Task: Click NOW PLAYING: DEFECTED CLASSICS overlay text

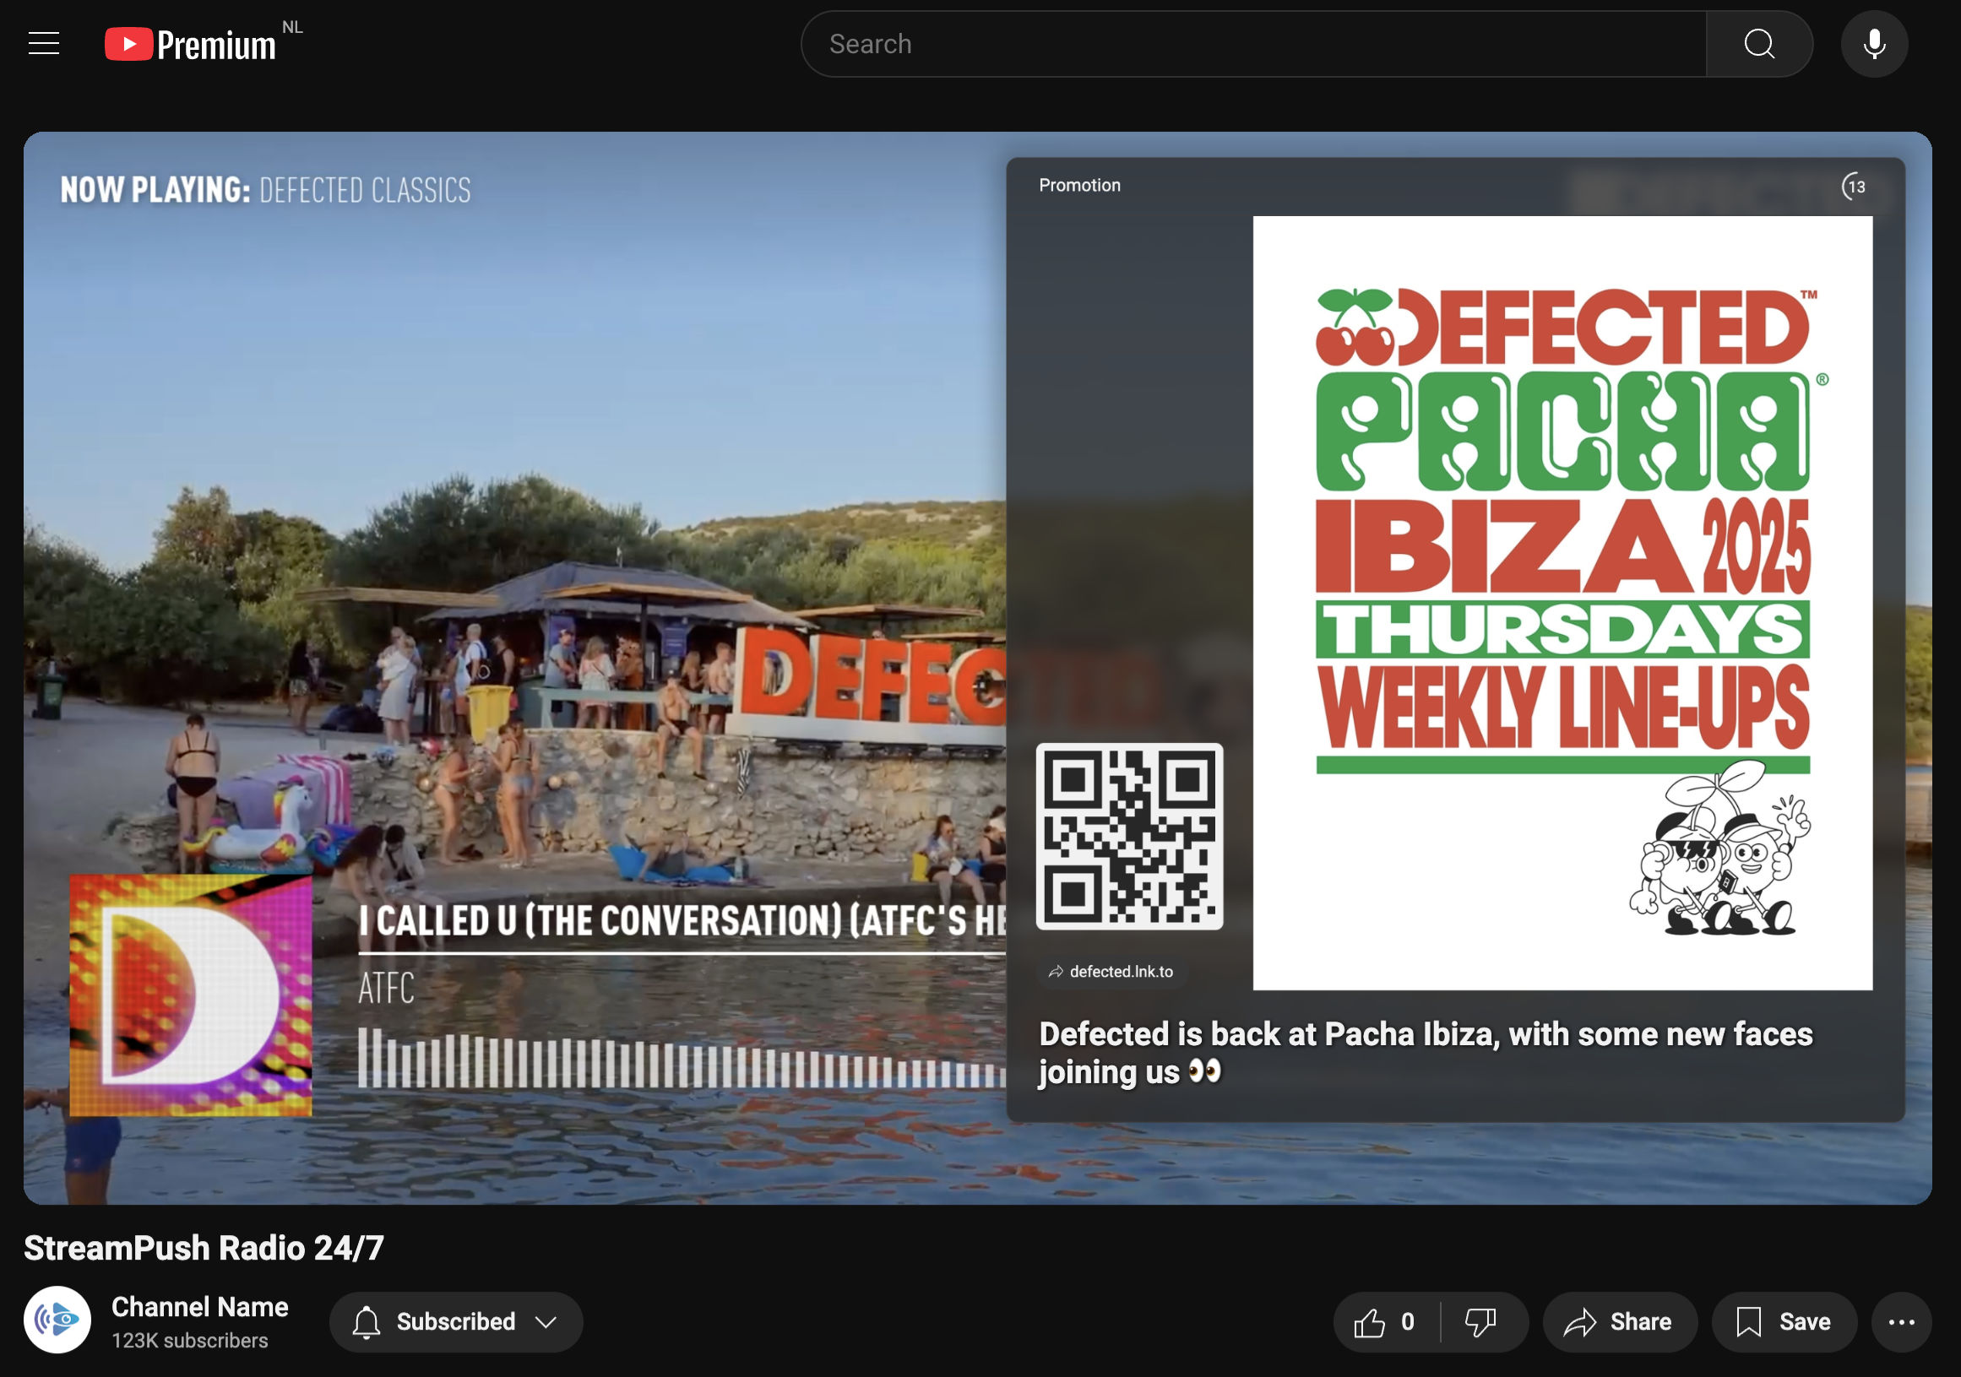Action: [x=266, y=189]
